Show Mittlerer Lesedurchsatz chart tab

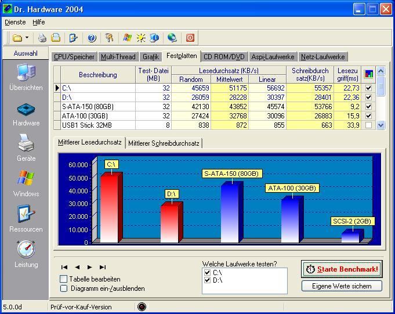[90, 142]
